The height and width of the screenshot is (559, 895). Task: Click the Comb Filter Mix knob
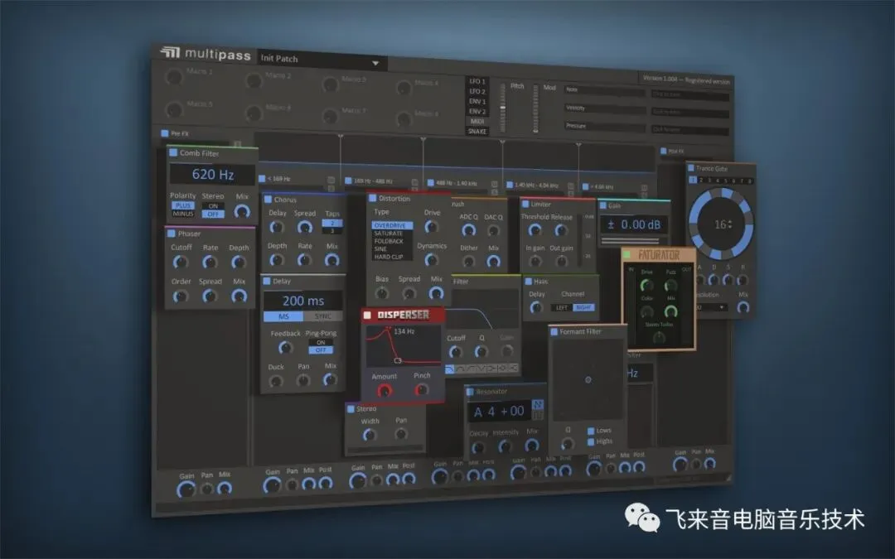coord(242,212)
